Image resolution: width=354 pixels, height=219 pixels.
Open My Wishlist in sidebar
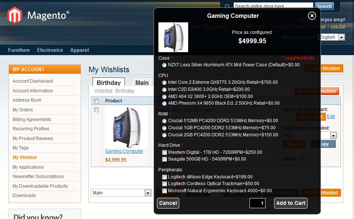tap(25, 157)
